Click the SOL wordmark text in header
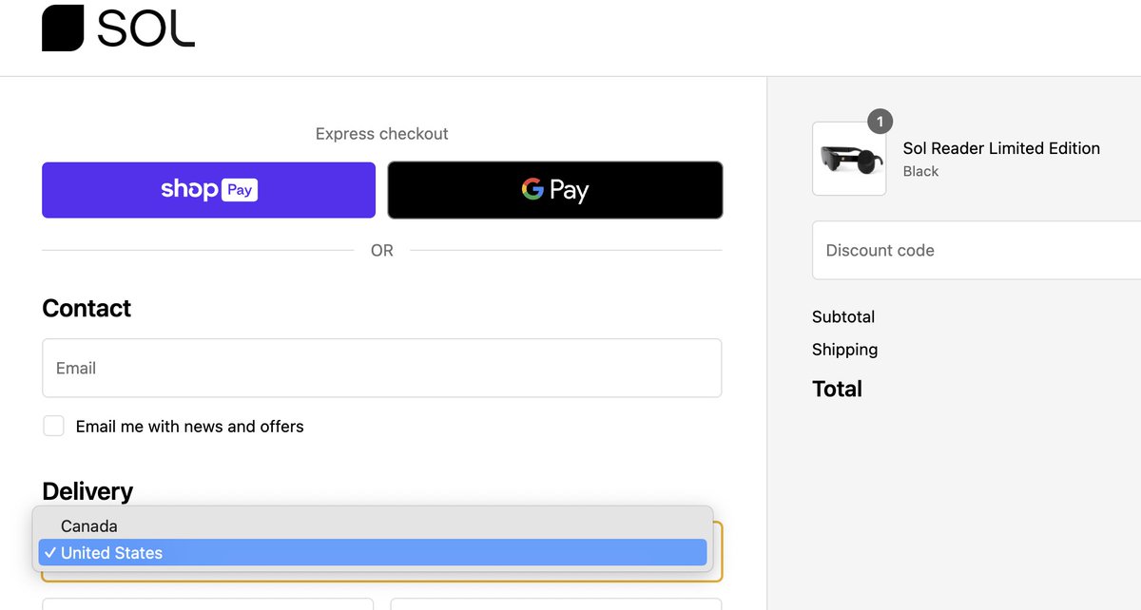Screen dimensions: 1141x610 [145, 29]
